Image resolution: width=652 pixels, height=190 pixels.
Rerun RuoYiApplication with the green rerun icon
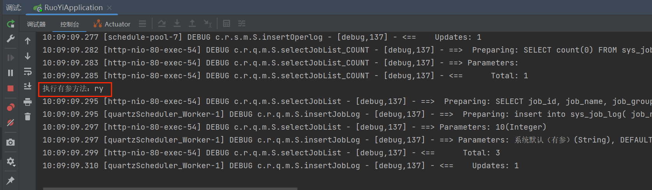click(x=11, y=24)
